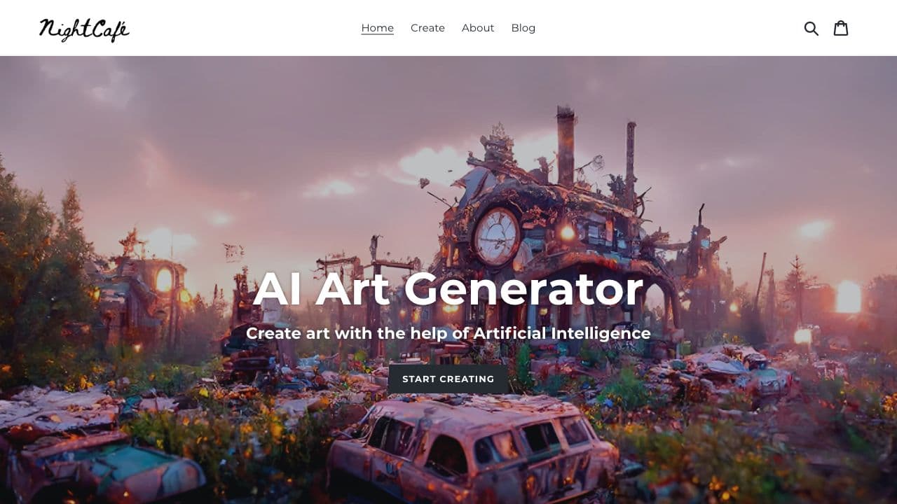Viewport: 897px width, 504px height.
Task: Open the About page link
Action: click(x=478, y=28)
